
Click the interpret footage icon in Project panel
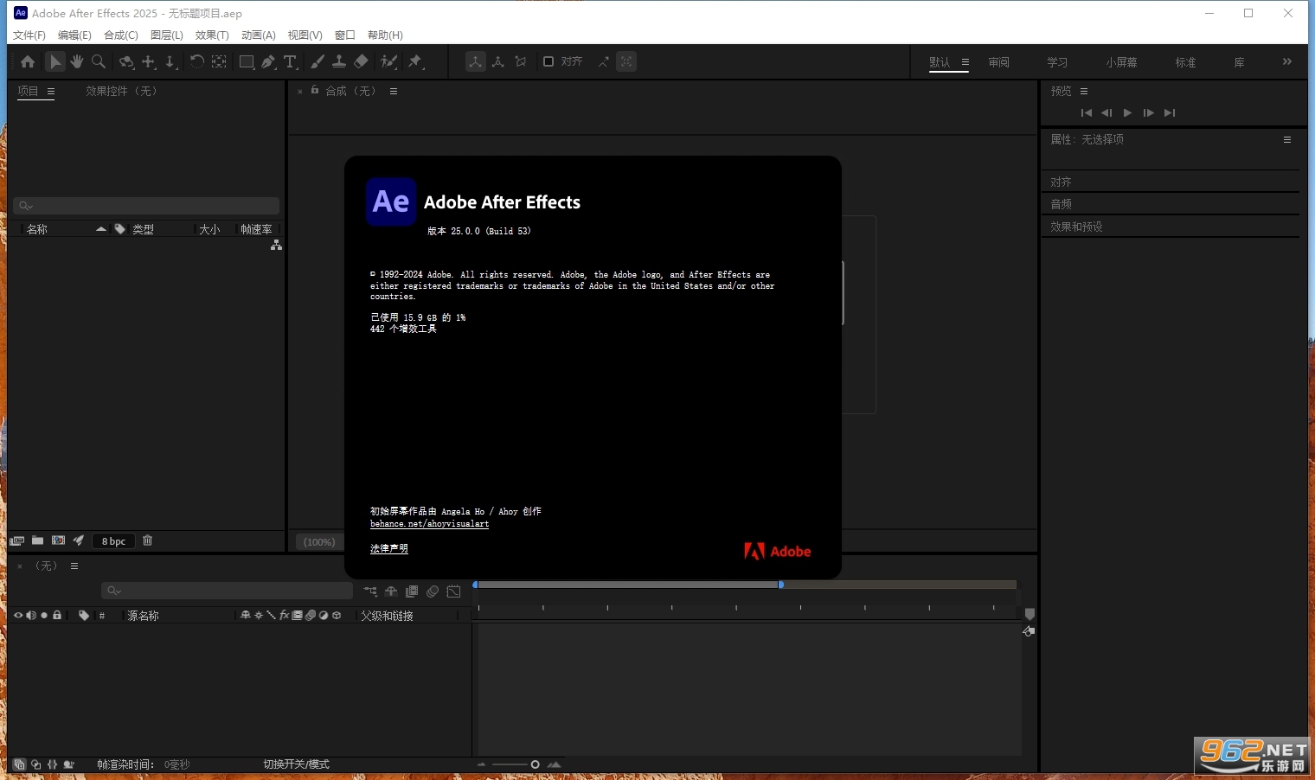pos(16,540)
